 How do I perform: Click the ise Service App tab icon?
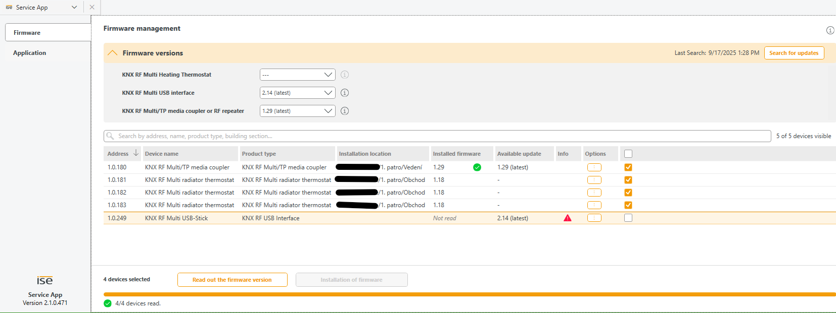tap(9, 7)
